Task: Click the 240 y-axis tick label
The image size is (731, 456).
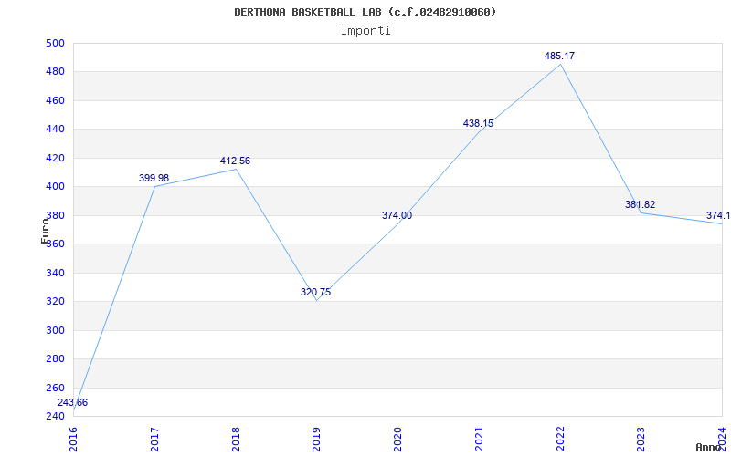Action: click(55, 417)
